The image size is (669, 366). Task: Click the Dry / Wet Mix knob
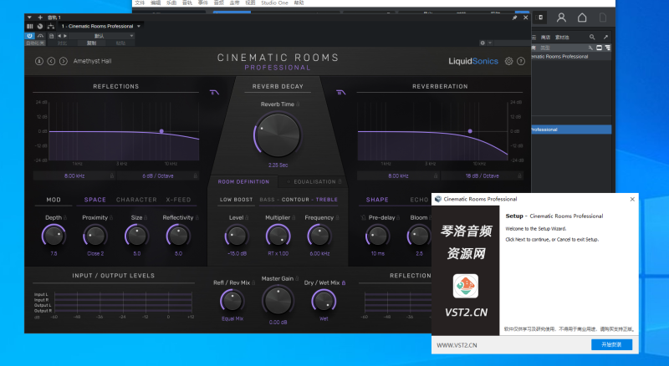point(324,300)
